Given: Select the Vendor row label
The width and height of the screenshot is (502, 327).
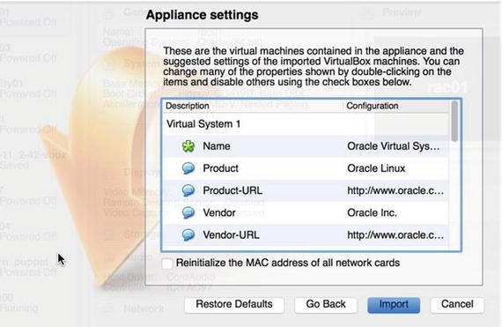Looking at the screenshot, I should click(x=219, y=212).
